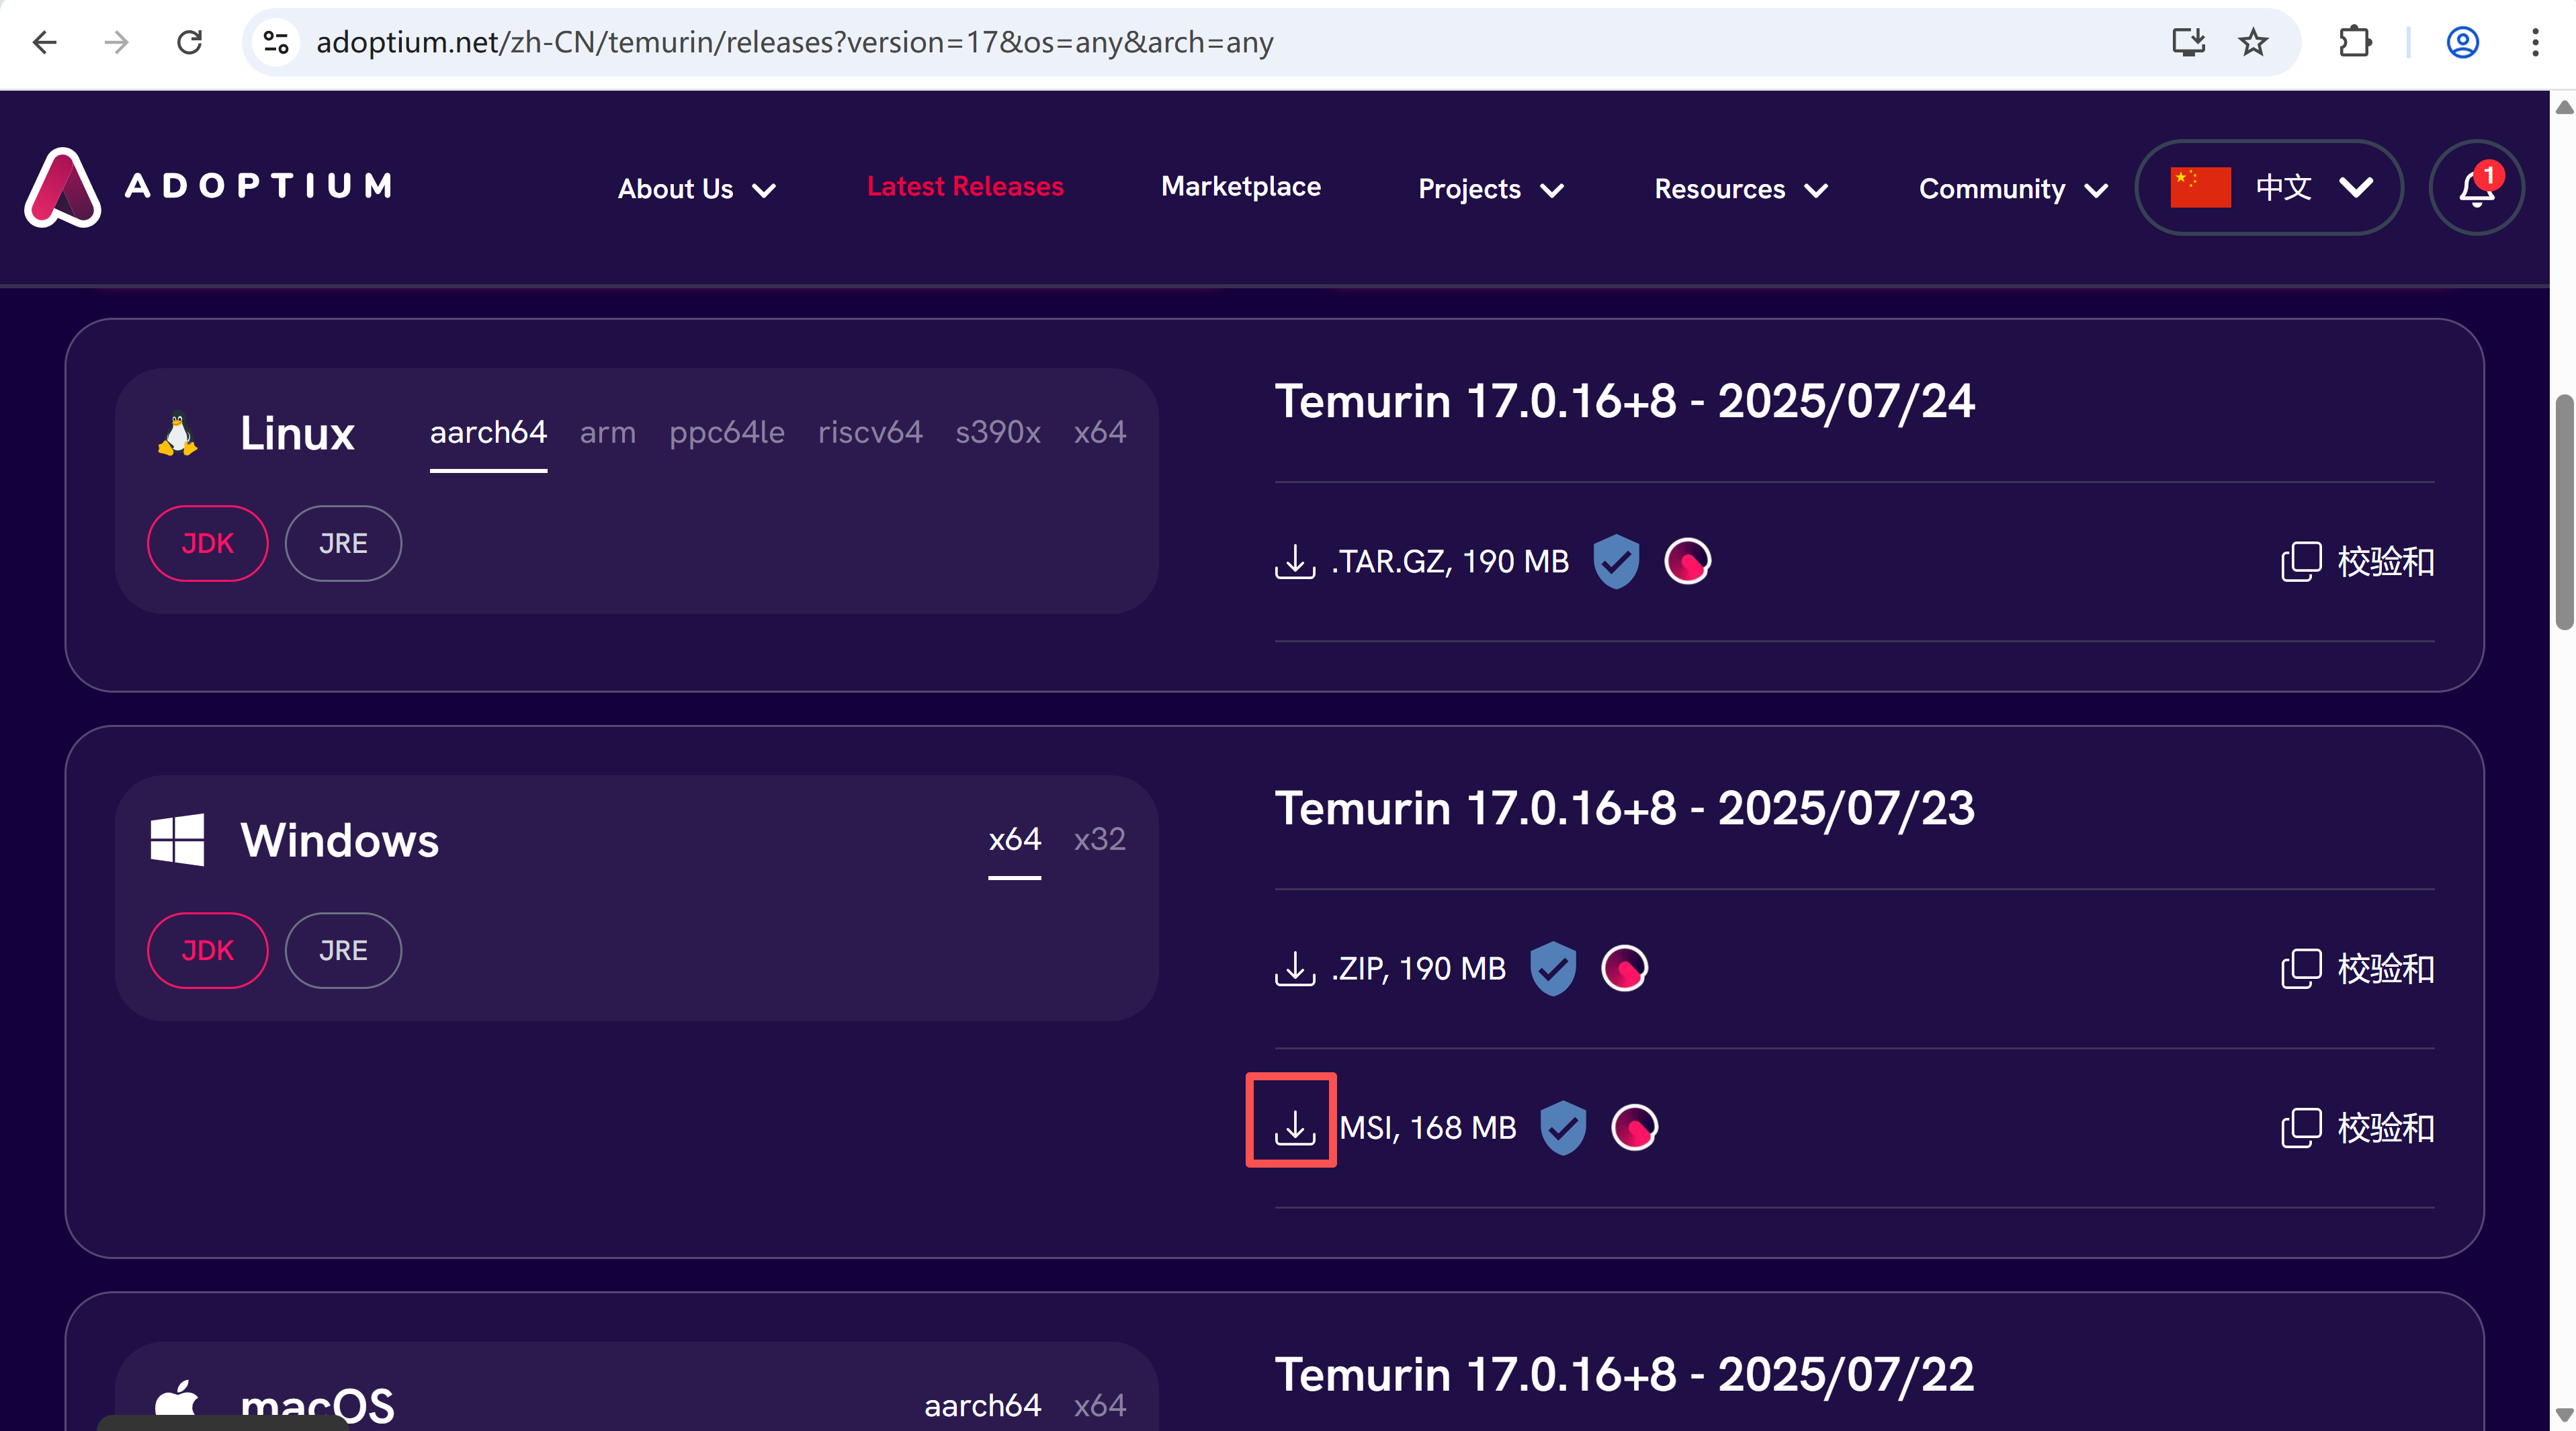The image size is (2576, 1431).
Task: Click the Adoptium logo
Action: [x=208, y=187]
